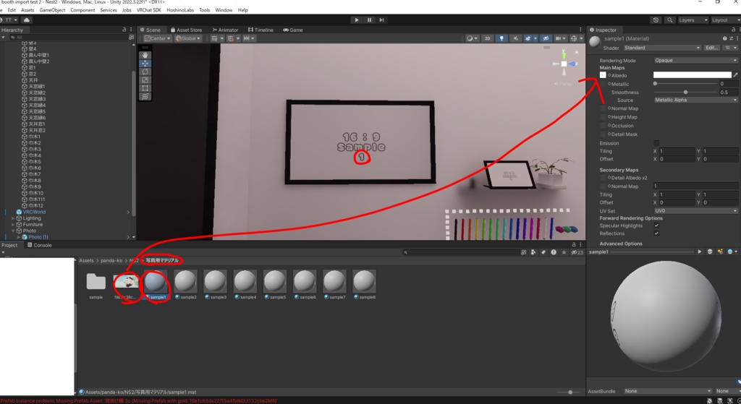This screenshot has height=404, width=741.
Task: Adjust the Smoothness slider handle
Action: pos(685,92)
